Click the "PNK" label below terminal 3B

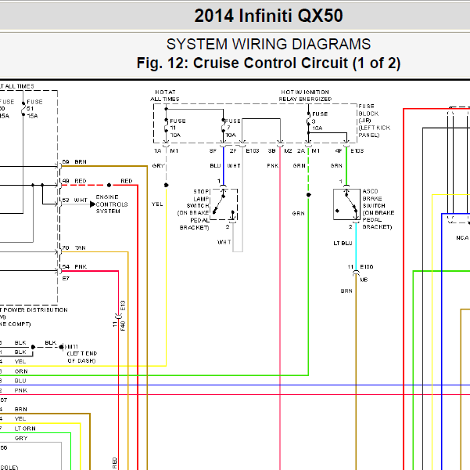pyautogui.click(x=273, y=166)
